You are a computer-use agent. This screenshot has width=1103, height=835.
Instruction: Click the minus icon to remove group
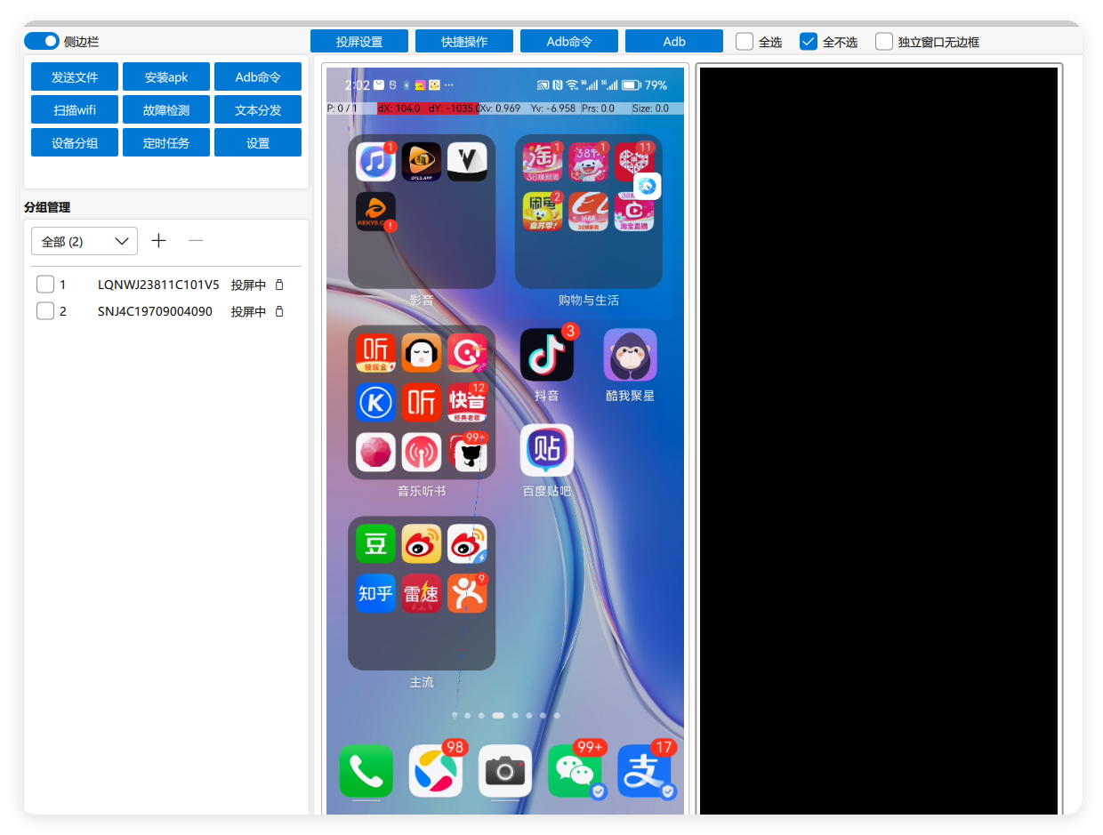coord(197,240)
